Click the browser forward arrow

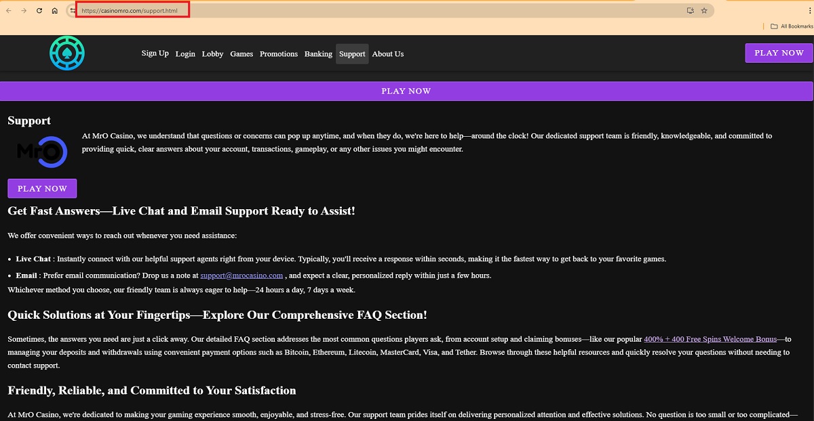pyautogui.click(x=24, y=11)
